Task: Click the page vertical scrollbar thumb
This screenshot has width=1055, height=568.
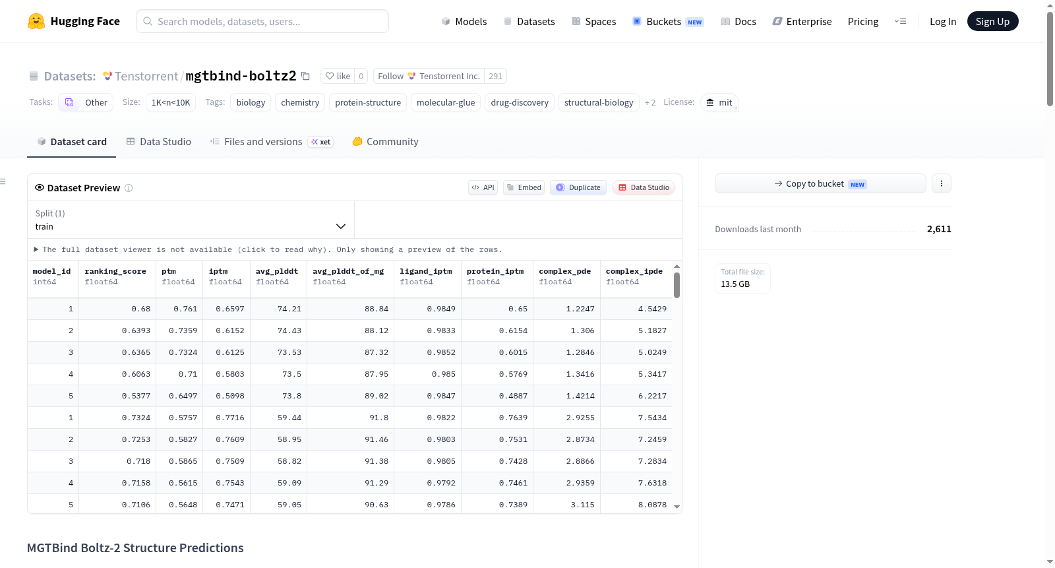Action: [x=1050, y=58]
